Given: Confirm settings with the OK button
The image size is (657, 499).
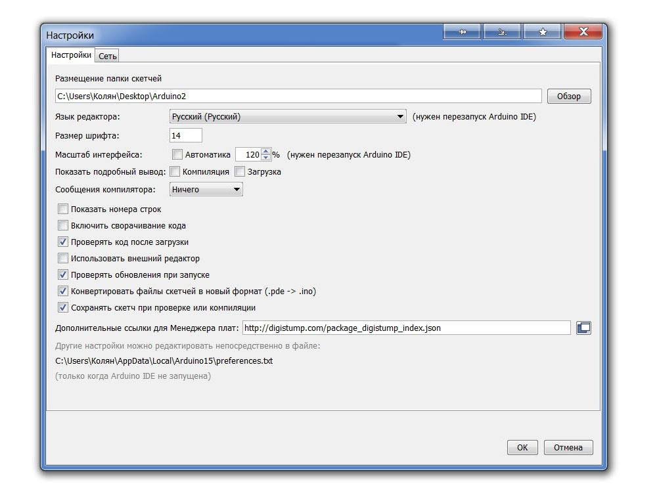Looking at the screenshot, I should [x=522, y=447].
